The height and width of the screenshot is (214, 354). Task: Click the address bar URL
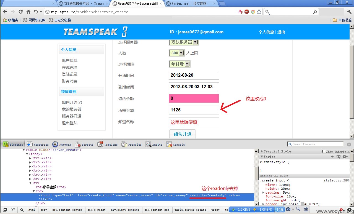tap(89, 12)
